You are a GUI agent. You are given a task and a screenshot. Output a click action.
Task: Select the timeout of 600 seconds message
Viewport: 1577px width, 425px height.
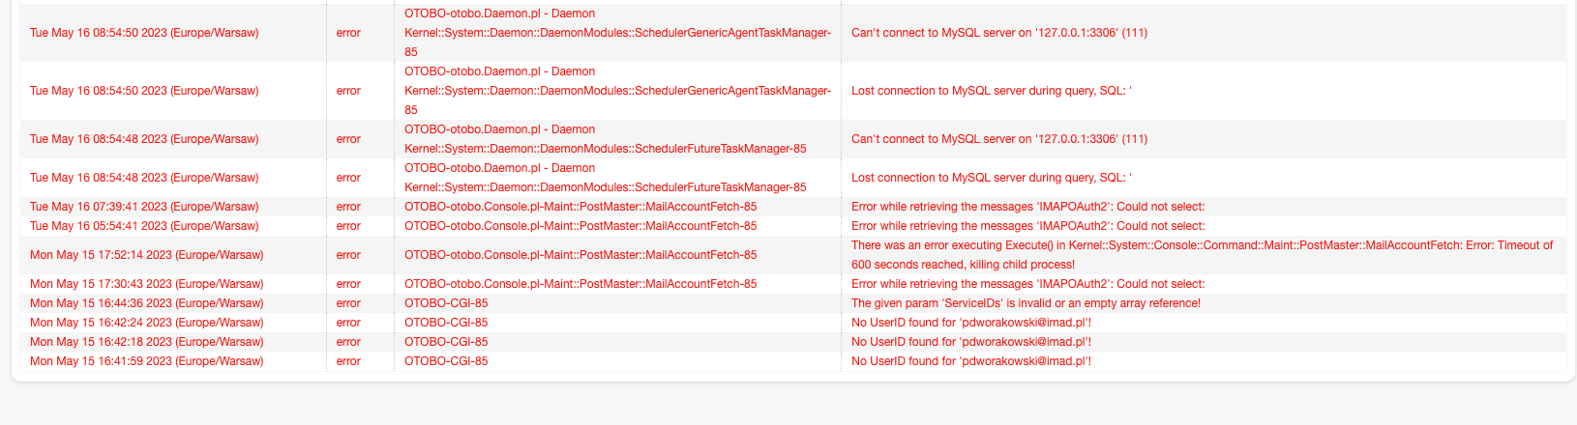pyautogui.click(x=1202, y=255)
